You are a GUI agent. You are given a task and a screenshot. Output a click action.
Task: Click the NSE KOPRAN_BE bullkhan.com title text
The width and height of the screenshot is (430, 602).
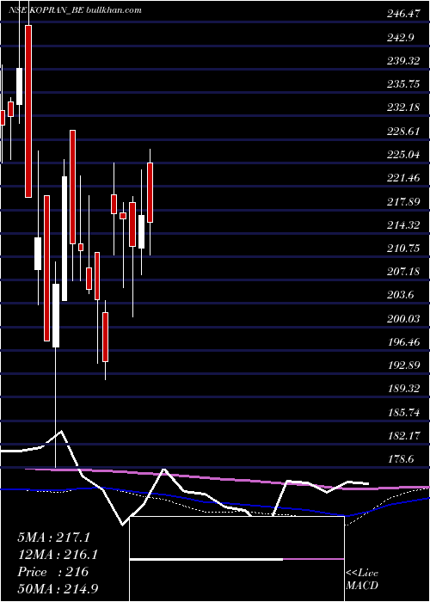[x=75, y=10]
